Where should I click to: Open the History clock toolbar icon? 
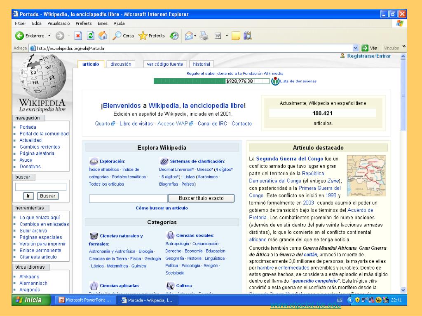pyautogui.click(x=174, y=36)
